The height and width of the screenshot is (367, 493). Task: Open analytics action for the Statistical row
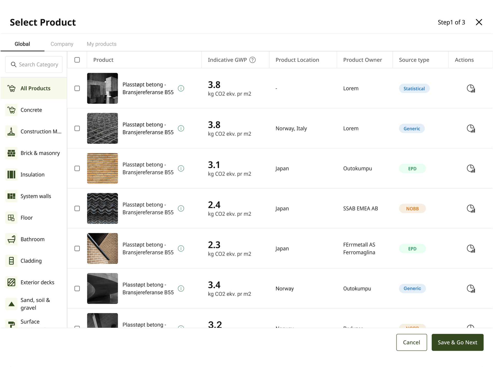pos(471,88)
